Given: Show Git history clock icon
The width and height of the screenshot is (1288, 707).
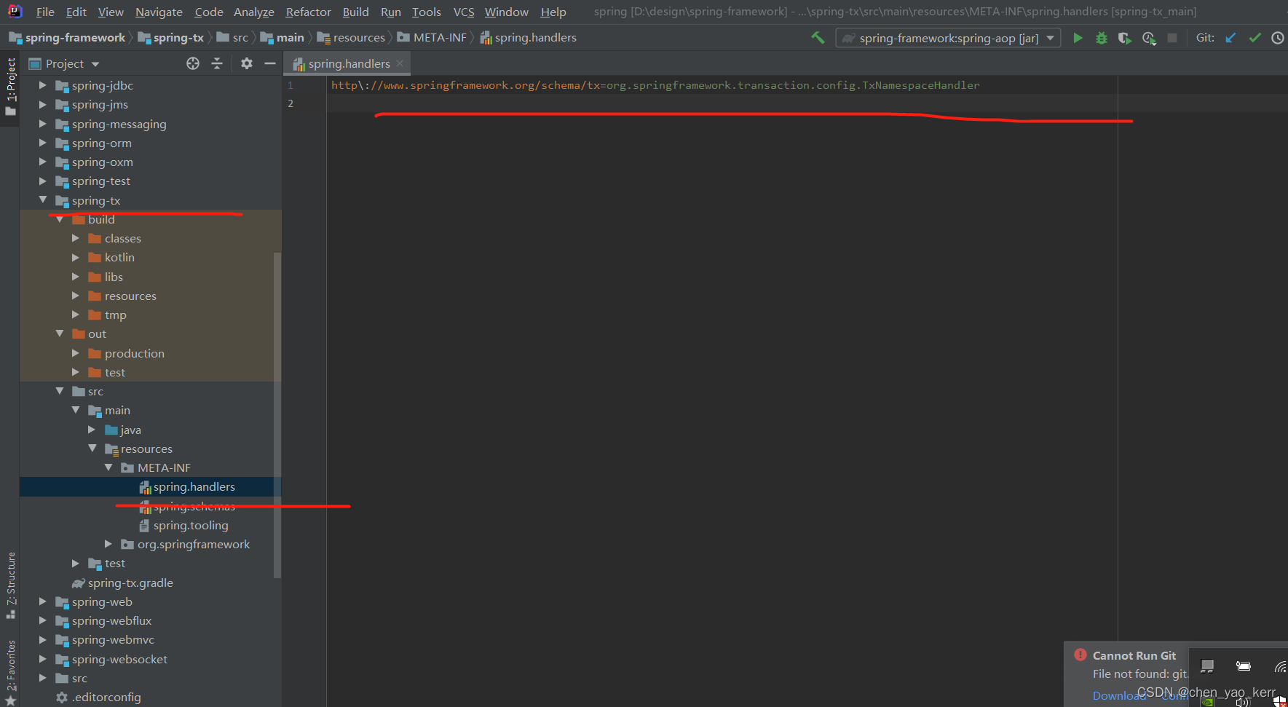Looking at the screenshot, I should [1278, 38].
